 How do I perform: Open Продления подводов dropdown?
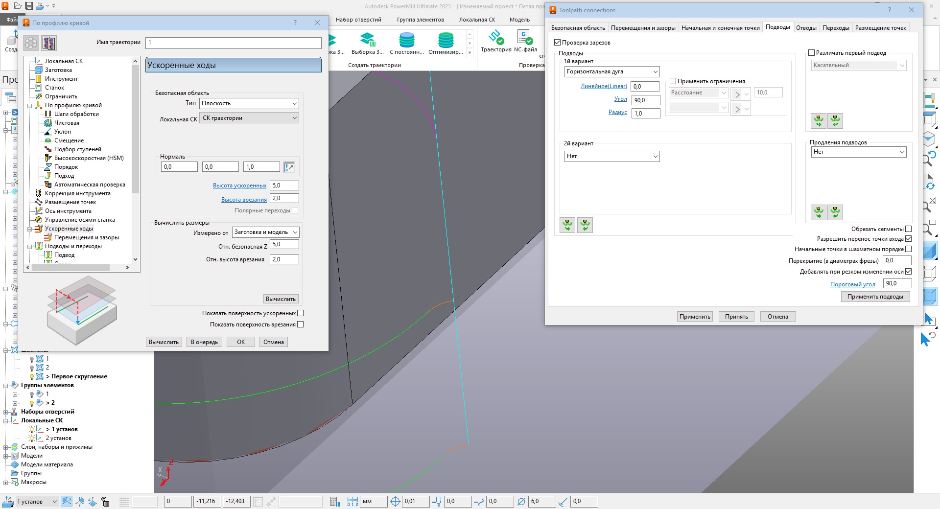click(859, 152)
